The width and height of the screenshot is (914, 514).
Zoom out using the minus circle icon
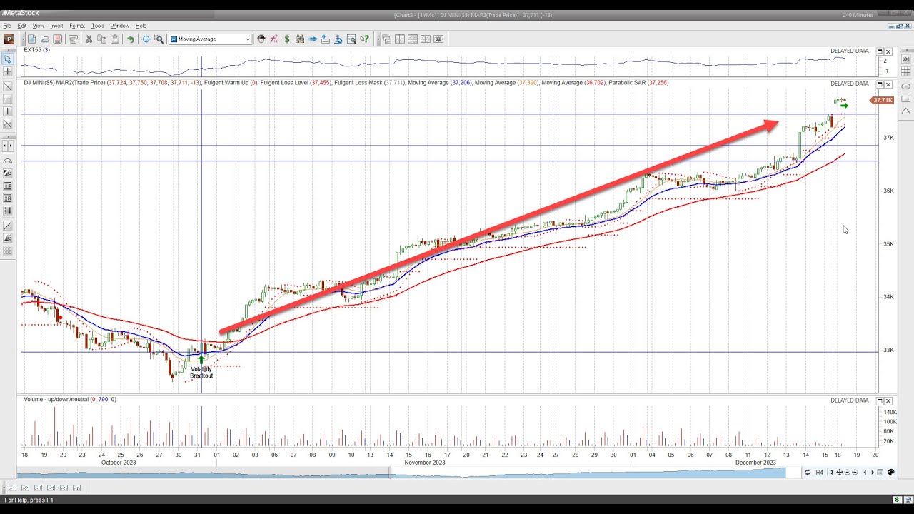(848, 472)
